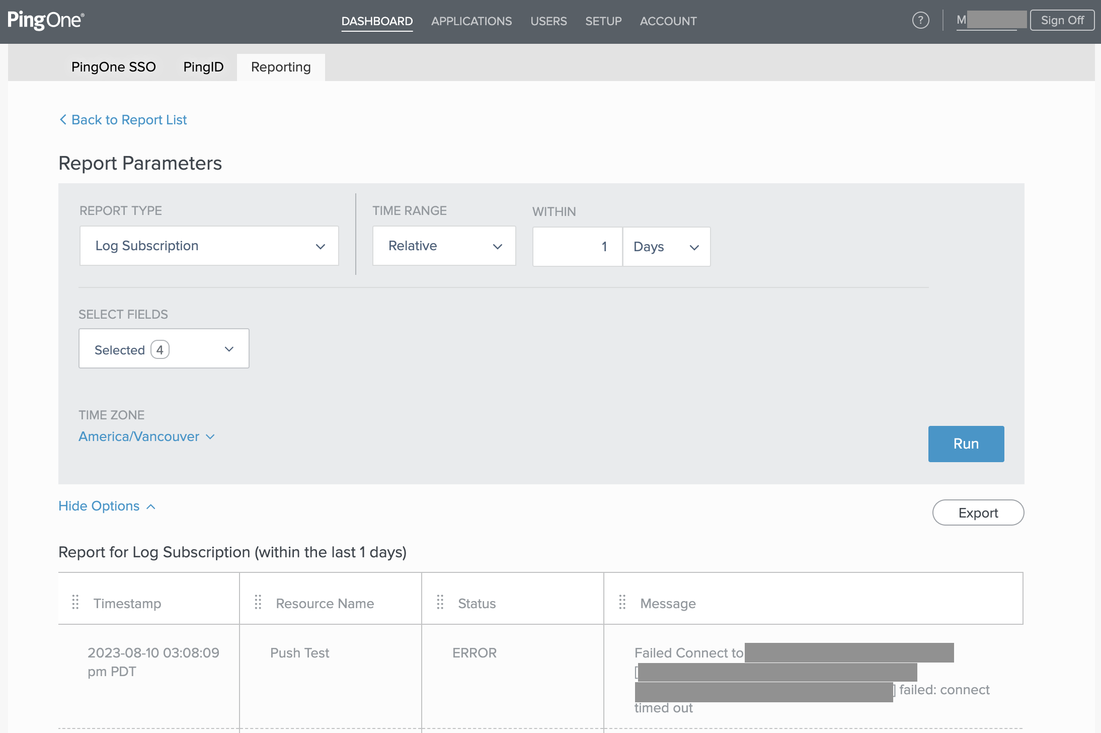Change the America/Vancouver time zone

[x=146, y=436]
